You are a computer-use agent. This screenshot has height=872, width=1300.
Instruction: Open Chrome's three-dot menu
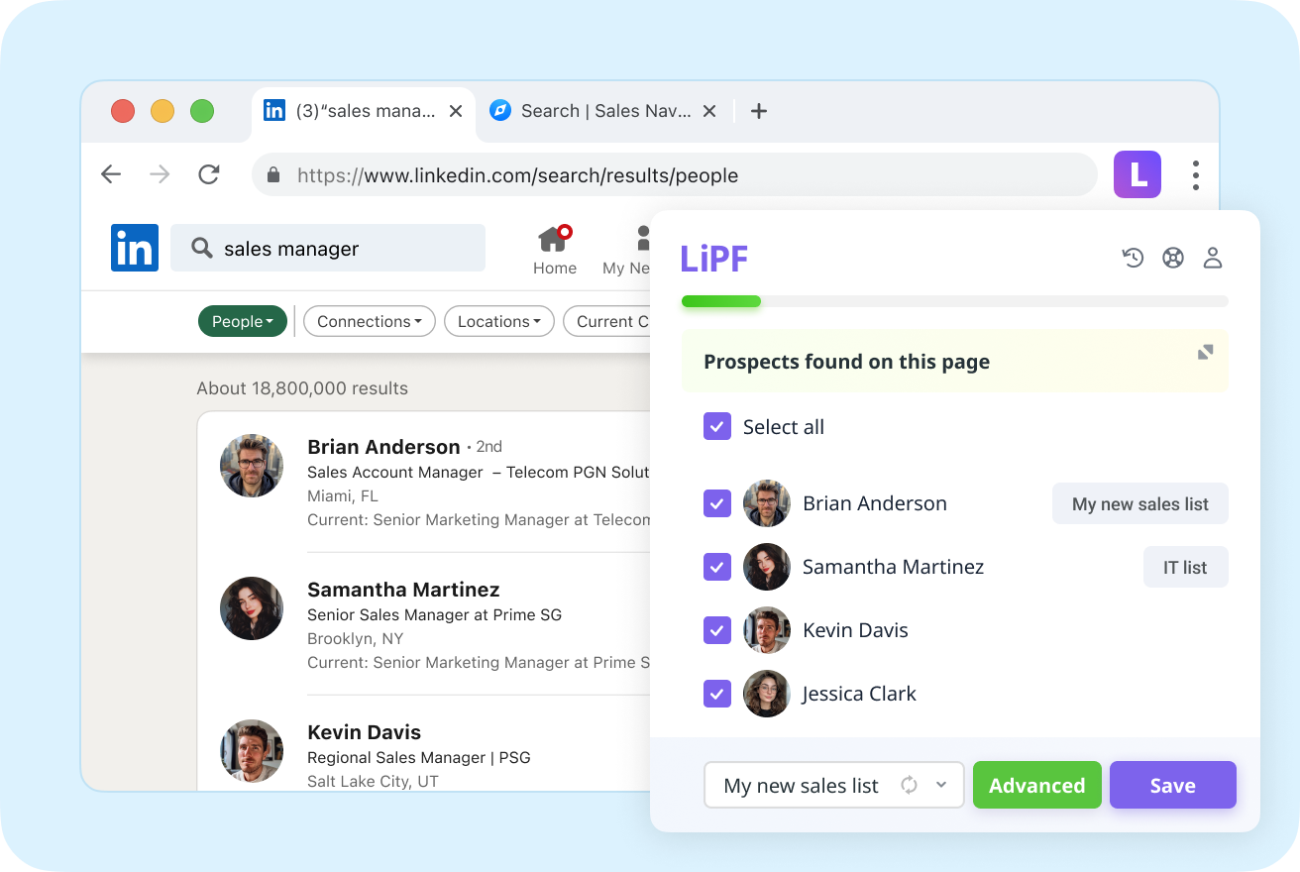tap(1196, 174)
